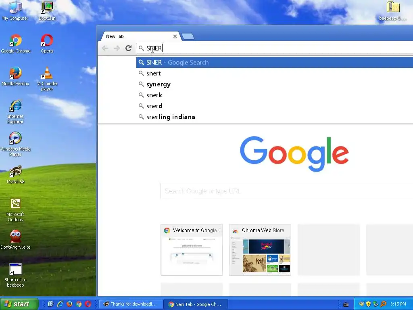Click the 'Search Google or type URL' box
Image resolution: width=413 pixels, height=310 pixels.
tap(287, 191)
